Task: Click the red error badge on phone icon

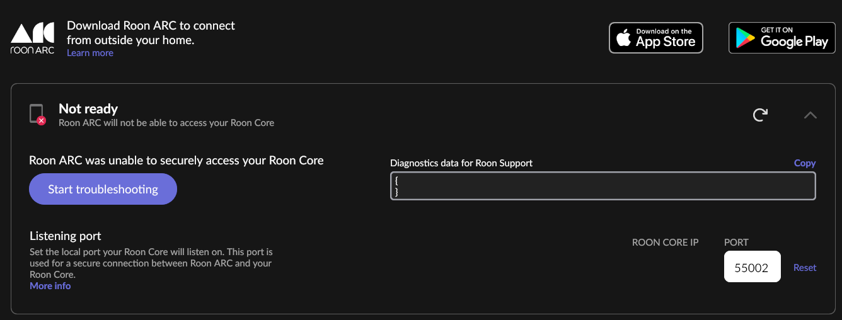Action: (42, 120)
